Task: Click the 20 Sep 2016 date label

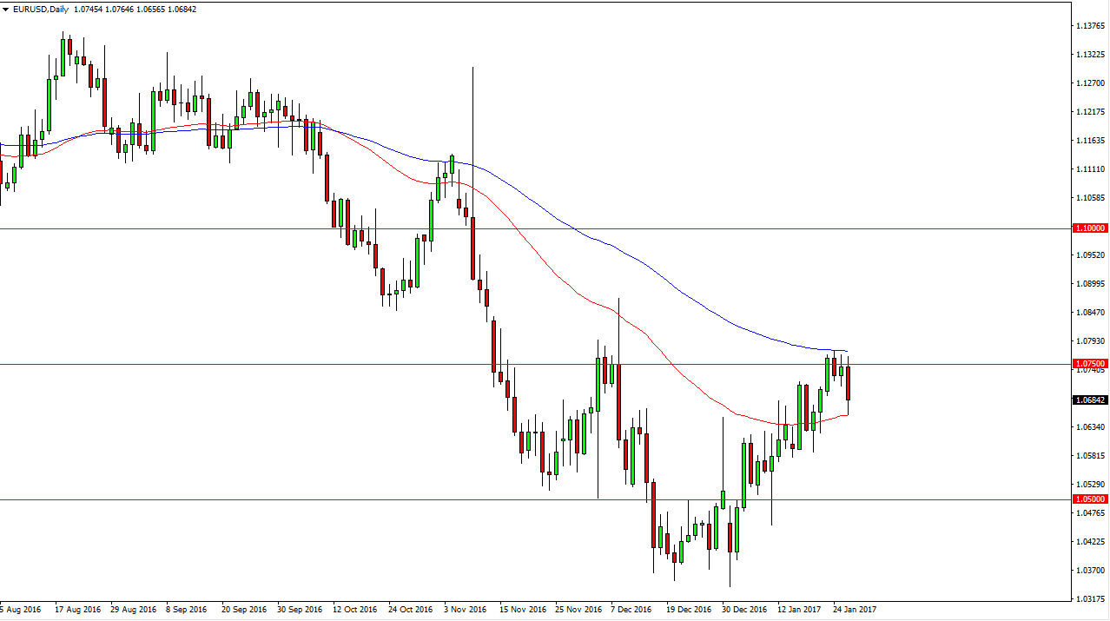Action: [243, 609]
